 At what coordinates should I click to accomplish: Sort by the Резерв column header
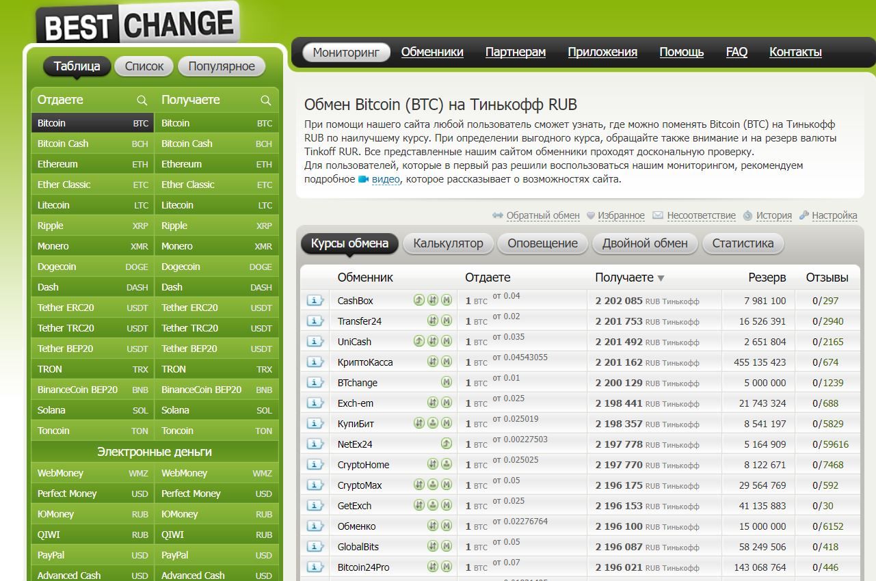click(x=767, y=278)
